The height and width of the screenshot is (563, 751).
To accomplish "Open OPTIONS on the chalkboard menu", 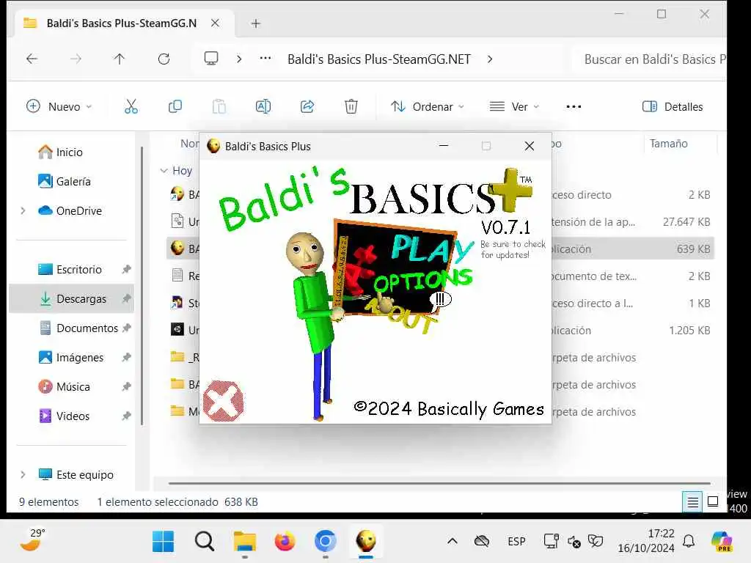I will [423, 281].
